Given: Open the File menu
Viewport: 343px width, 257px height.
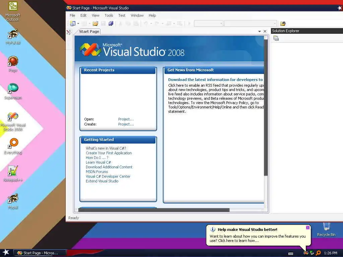Looking at the screenshot, I should (x=72, y=15).
